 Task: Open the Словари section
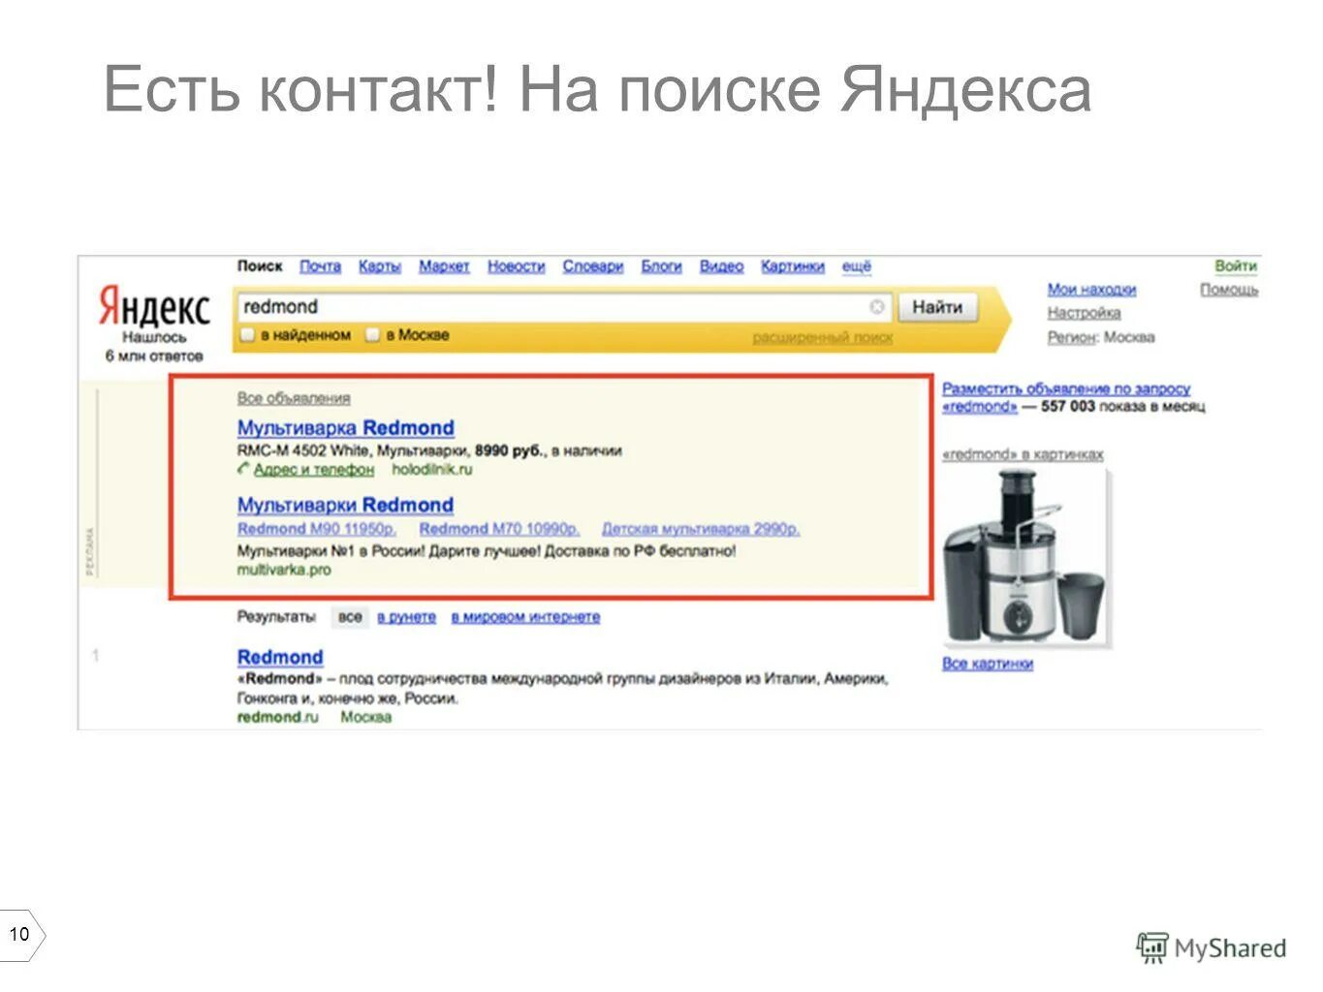592,266
